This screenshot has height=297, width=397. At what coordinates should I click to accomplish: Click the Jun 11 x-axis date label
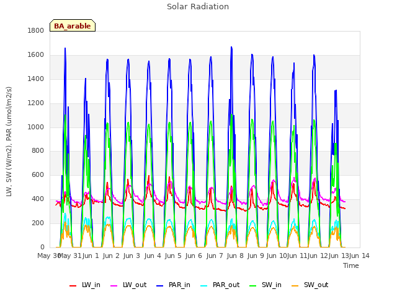[x=298, y=256]
